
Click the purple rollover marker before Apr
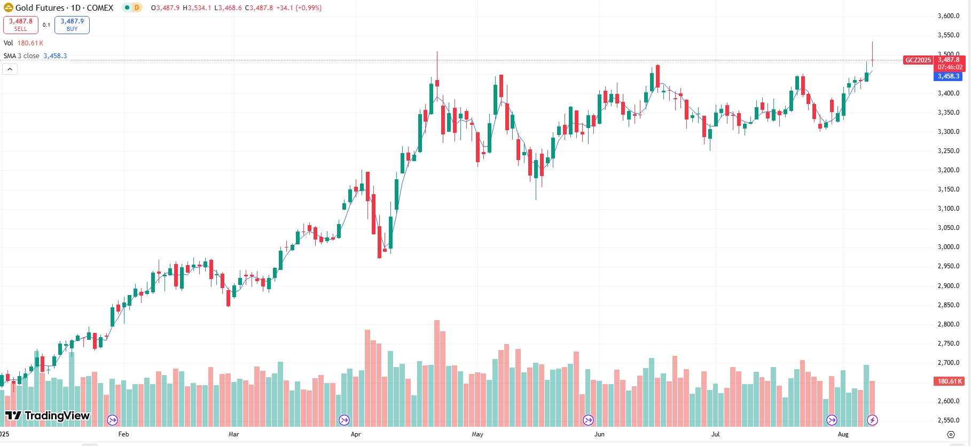(344, 420)
